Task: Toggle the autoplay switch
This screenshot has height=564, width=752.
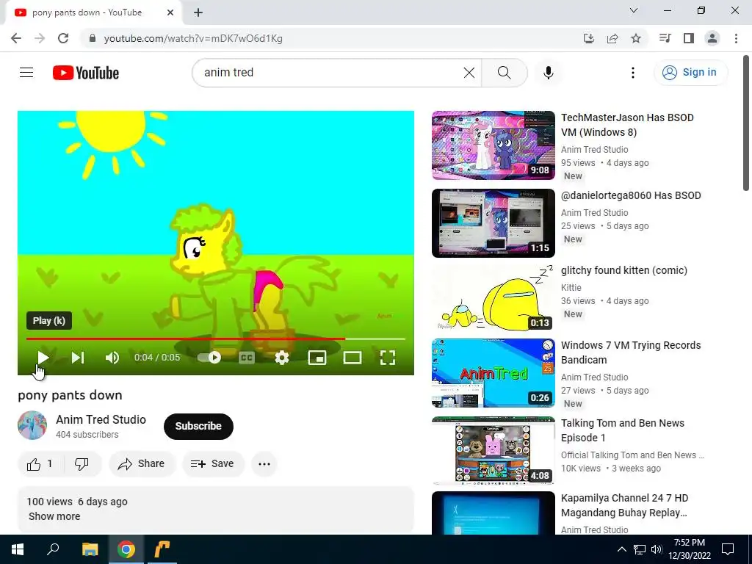Action: [209, 358]
